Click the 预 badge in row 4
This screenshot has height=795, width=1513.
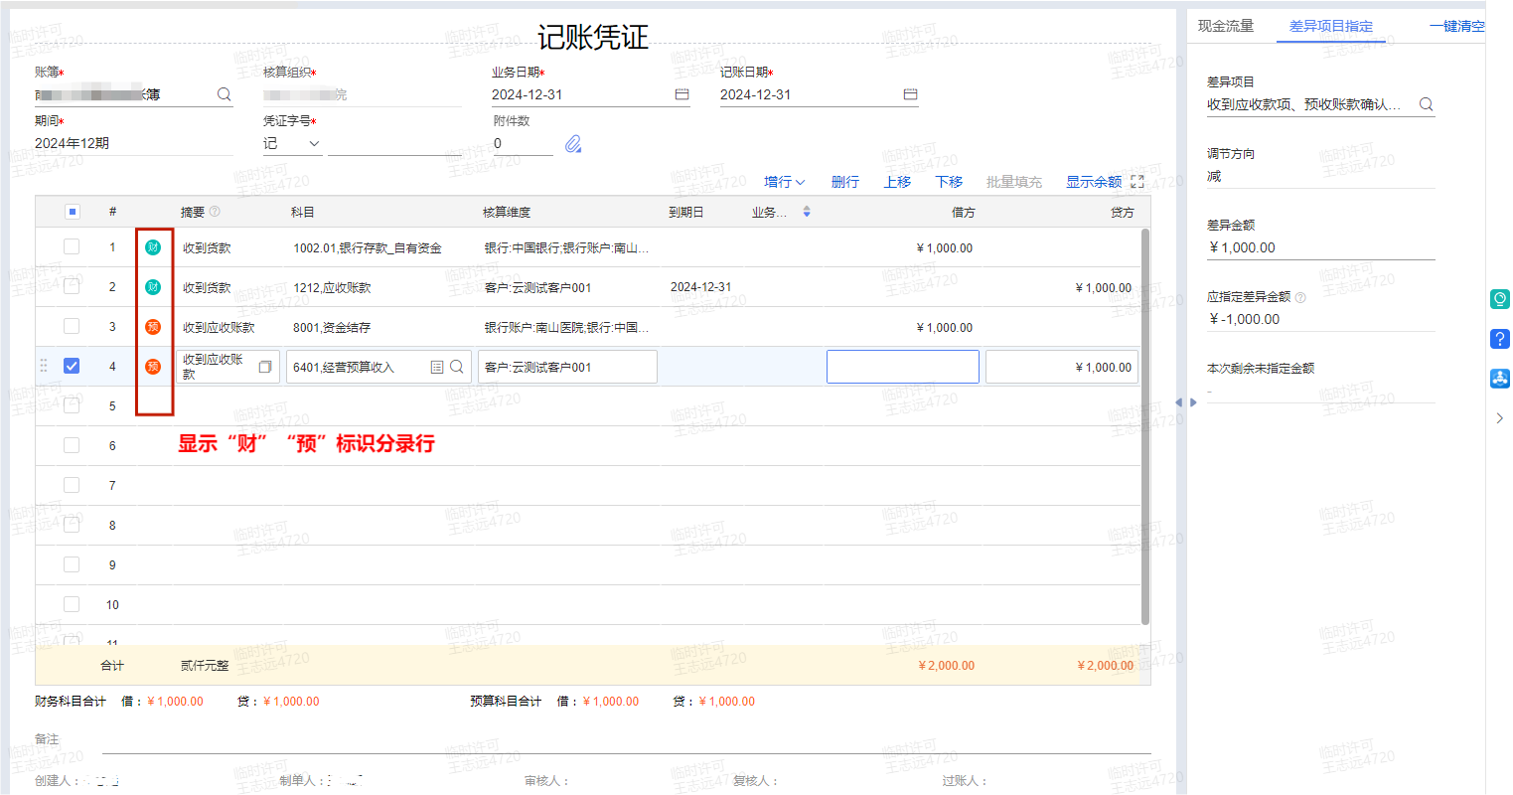(x=153, y=367)
